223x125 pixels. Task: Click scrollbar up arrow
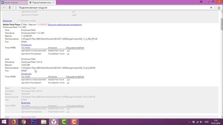coord(222,12)
